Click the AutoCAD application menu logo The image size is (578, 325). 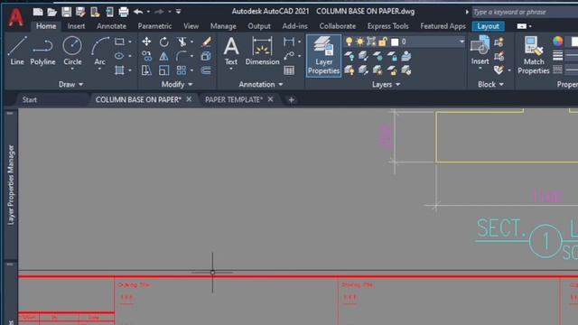pyautogui.click(x=16, y=18)
